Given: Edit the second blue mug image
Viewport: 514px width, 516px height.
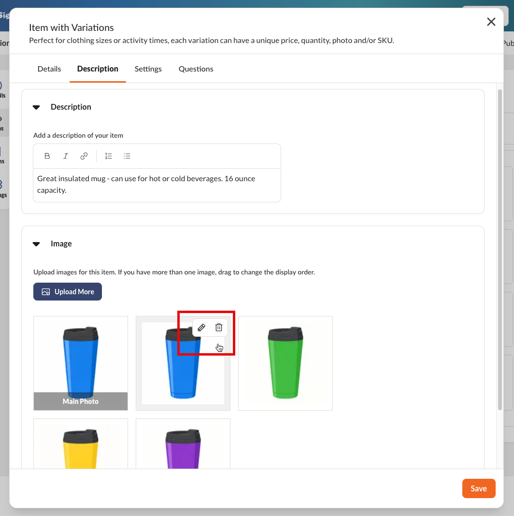Looking at the screenshot, I should point(201,328).
